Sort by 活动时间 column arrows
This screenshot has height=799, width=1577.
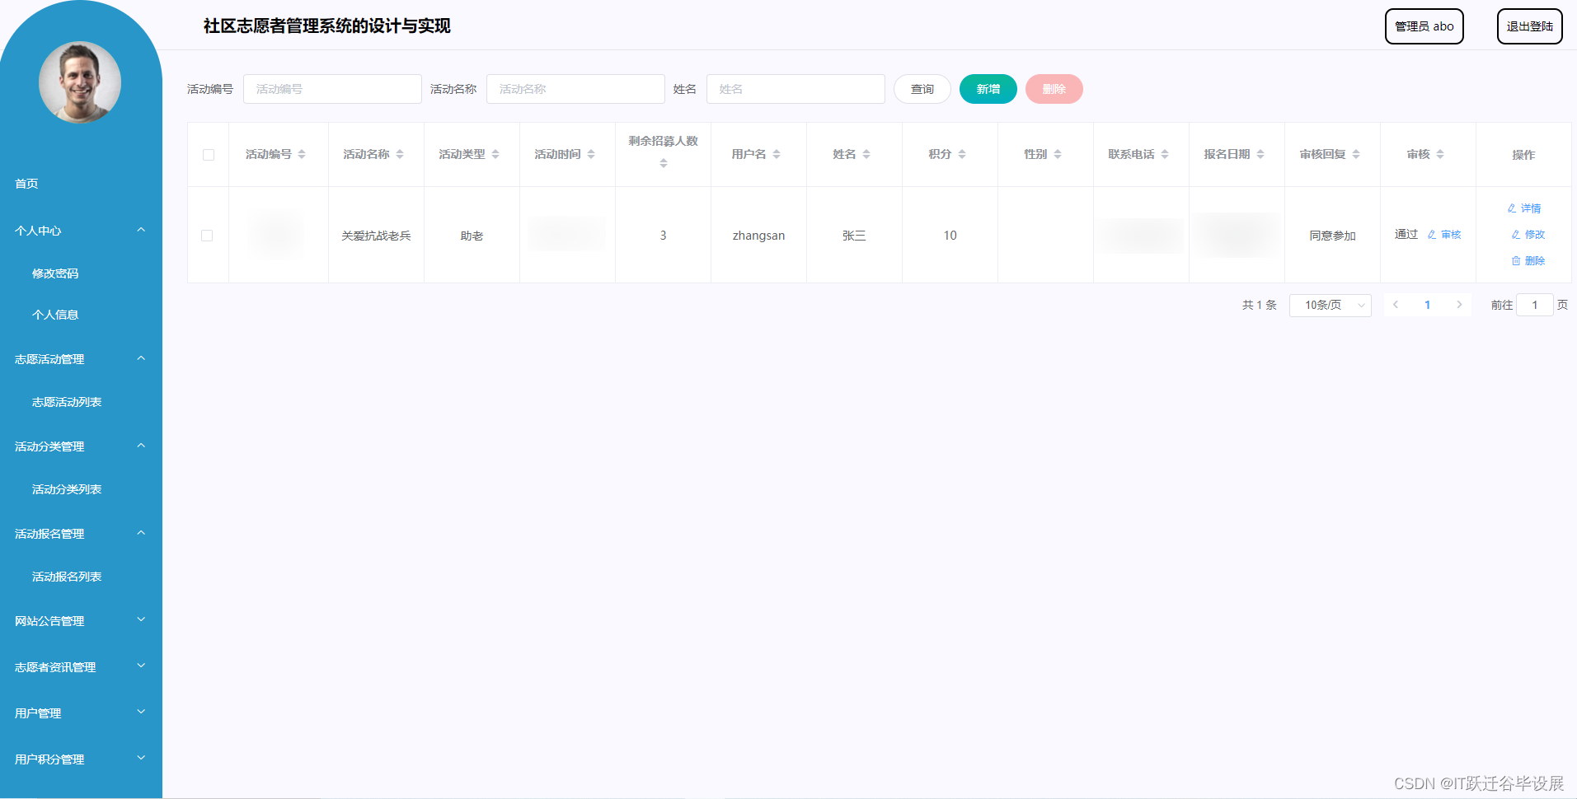point(591,154)
